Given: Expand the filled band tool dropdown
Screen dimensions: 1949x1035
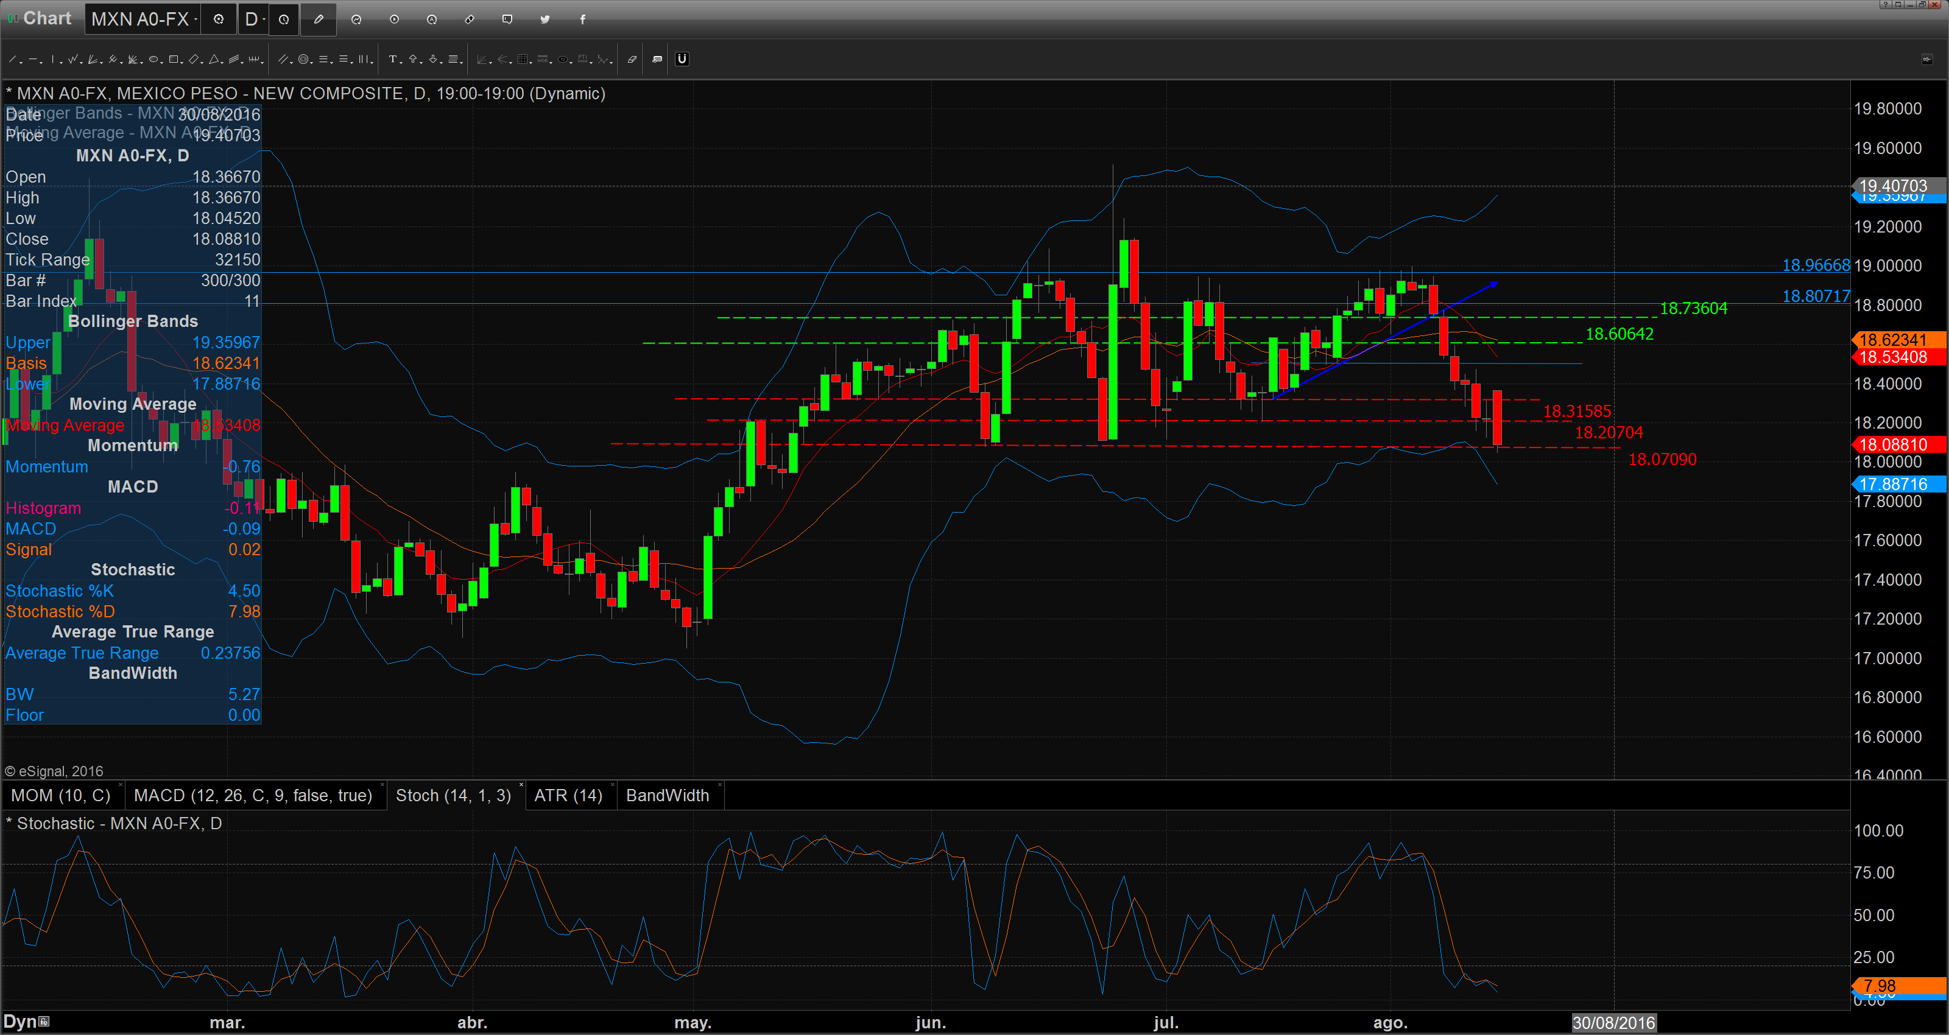Looking at the screenshot, I should click(462, 63).
